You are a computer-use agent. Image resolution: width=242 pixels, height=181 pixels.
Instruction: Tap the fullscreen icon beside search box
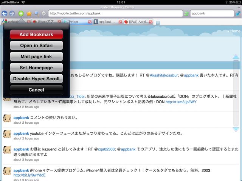(238, 14)
